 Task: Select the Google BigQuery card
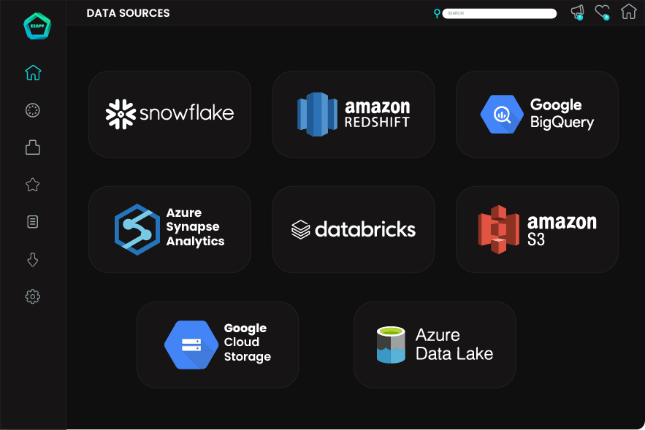click(x=537, y=114)
